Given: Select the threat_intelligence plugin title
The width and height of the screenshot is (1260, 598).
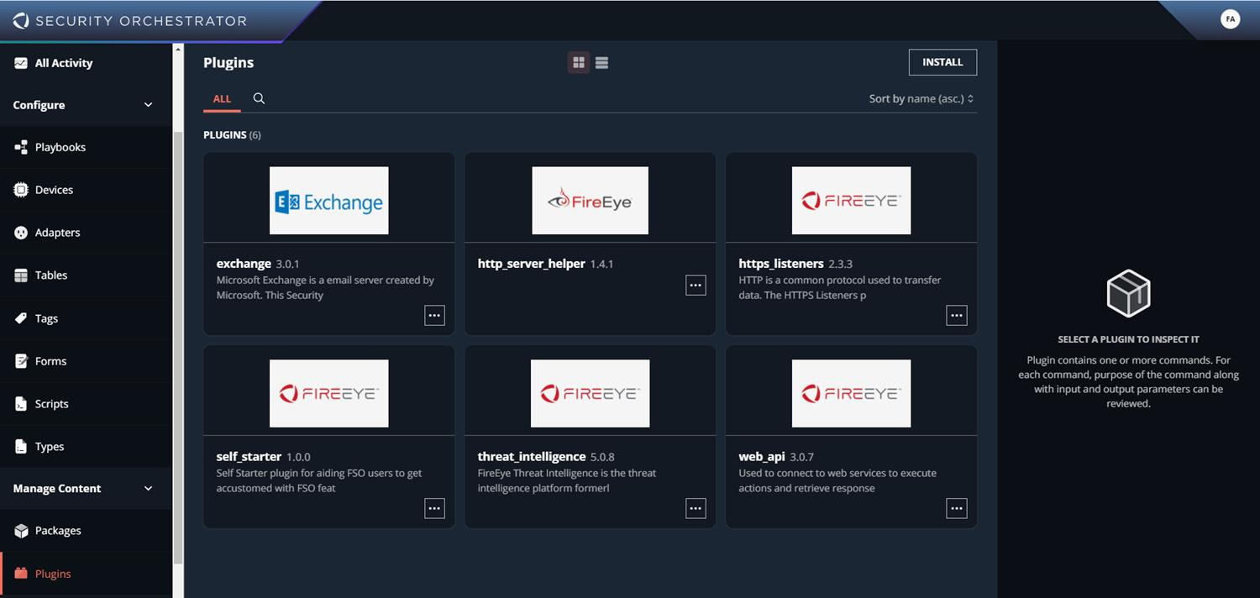Looking at the screenshot, I should pyautogui.click(x=531, y=457).
